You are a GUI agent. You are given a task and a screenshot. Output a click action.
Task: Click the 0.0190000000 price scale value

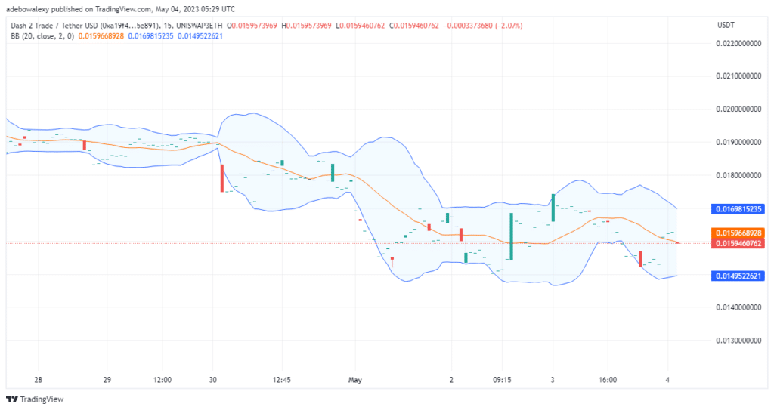point(738,142)
